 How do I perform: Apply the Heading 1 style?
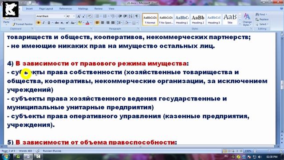182,19
